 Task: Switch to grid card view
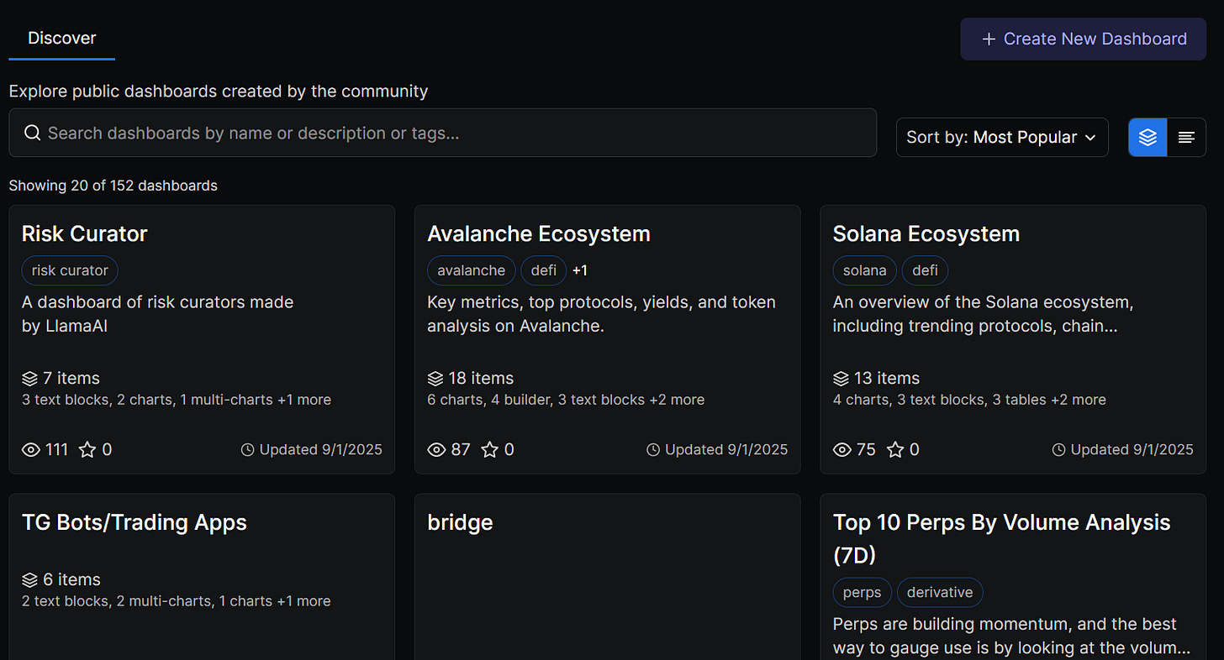pyautogui.click(x=1147, y=138)
